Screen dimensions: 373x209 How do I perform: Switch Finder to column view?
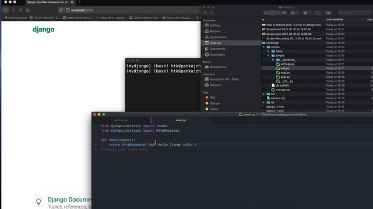click(278, 13)
